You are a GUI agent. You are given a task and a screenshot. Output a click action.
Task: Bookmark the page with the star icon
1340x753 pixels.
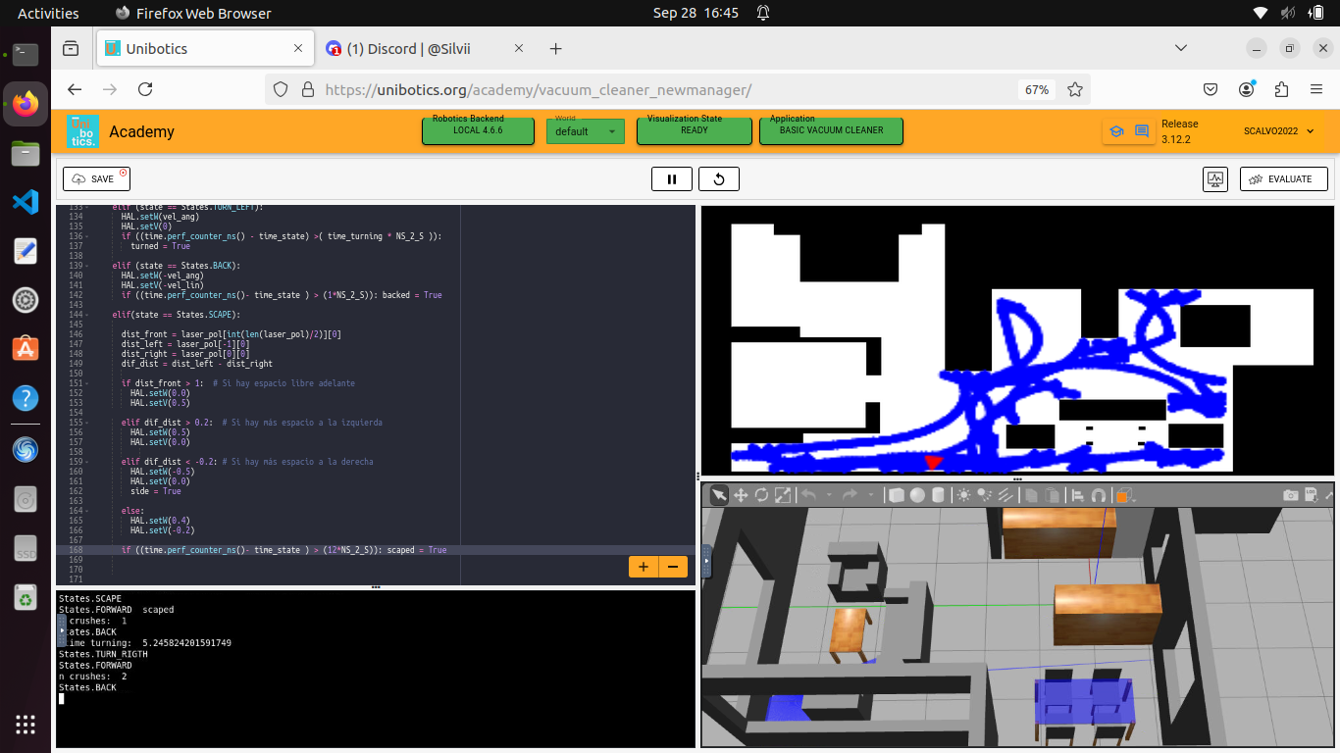point(1074,88)
